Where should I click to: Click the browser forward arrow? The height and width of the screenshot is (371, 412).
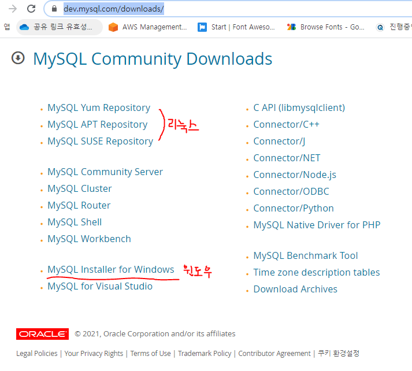12,9
